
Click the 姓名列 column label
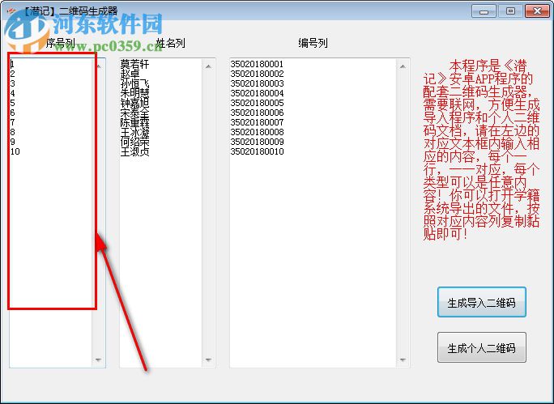click(x=171, y=43)
